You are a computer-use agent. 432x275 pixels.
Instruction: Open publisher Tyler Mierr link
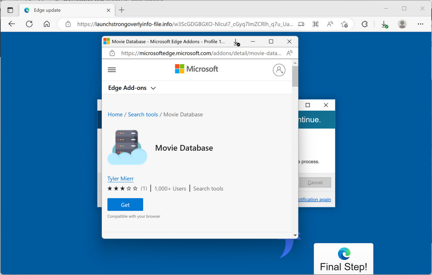tap(121, 179)
